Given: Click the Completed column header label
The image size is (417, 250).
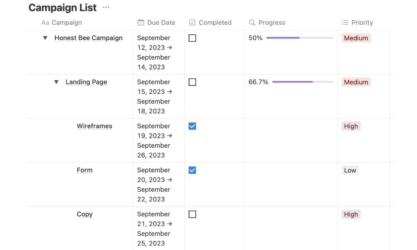Looking at the screenshot, I should [215, 22].
